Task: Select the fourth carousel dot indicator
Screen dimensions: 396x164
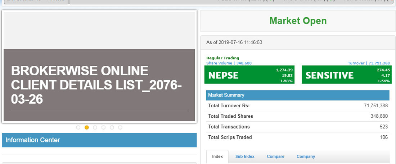Action: [103, 127]
